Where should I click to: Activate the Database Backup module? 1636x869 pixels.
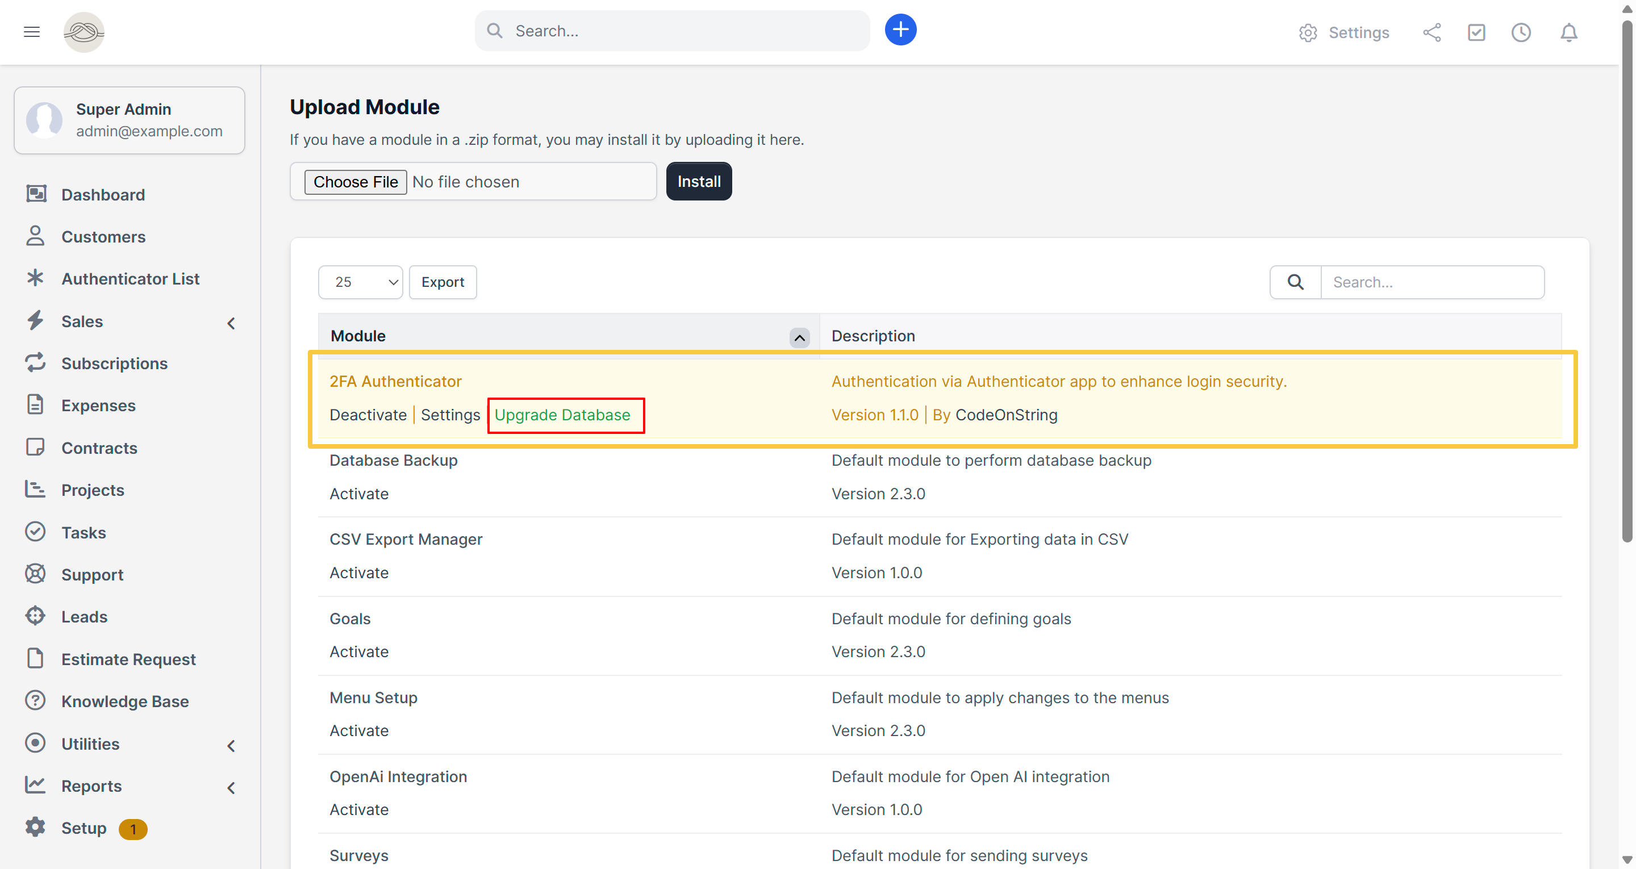coord(359,494)
